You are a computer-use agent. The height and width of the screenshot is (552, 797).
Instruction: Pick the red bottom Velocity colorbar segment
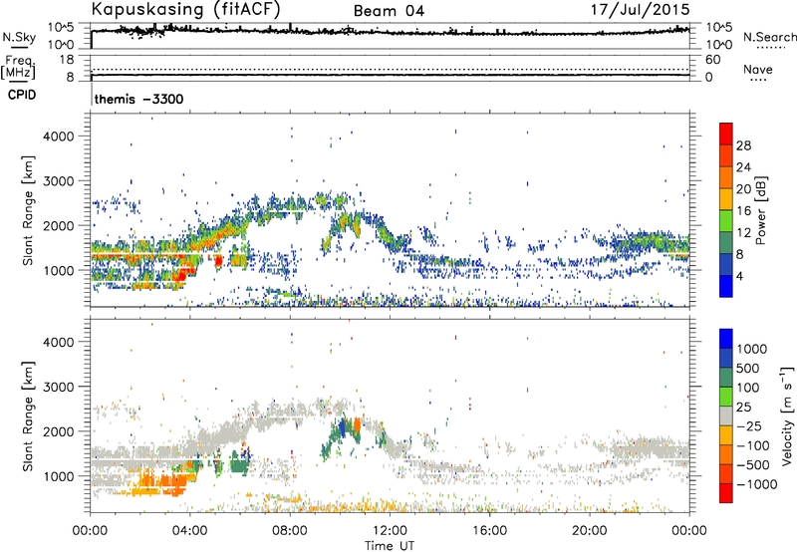(x=726, y=493)
